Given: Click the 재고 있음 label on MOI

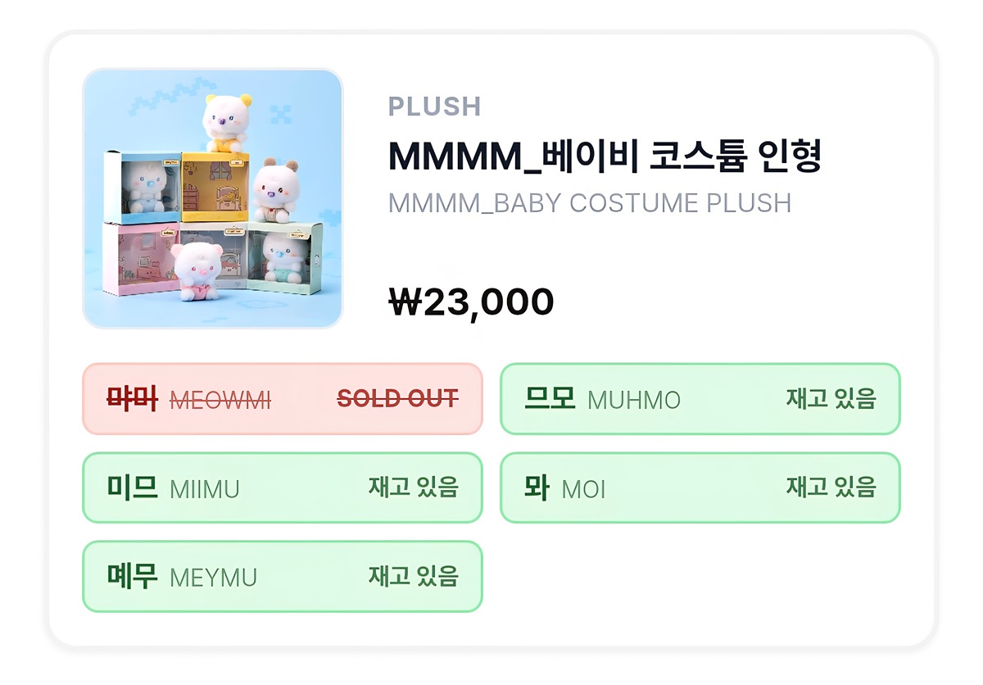Looking at the screenshot, I should pyautogui.click(x=831, y=487).
